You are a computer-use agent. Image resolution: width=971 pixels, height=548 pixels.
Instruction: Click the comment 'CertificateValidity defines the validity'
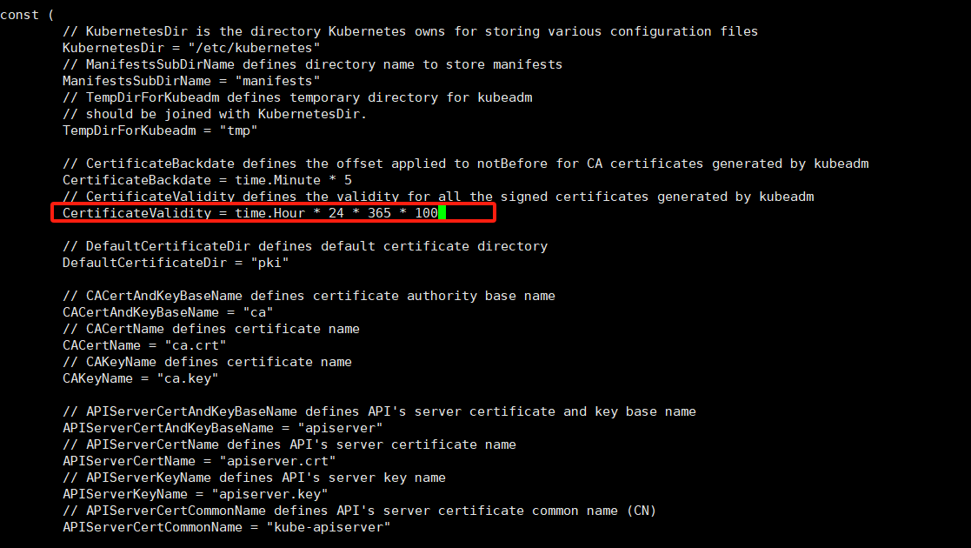(x=438, y=197)
